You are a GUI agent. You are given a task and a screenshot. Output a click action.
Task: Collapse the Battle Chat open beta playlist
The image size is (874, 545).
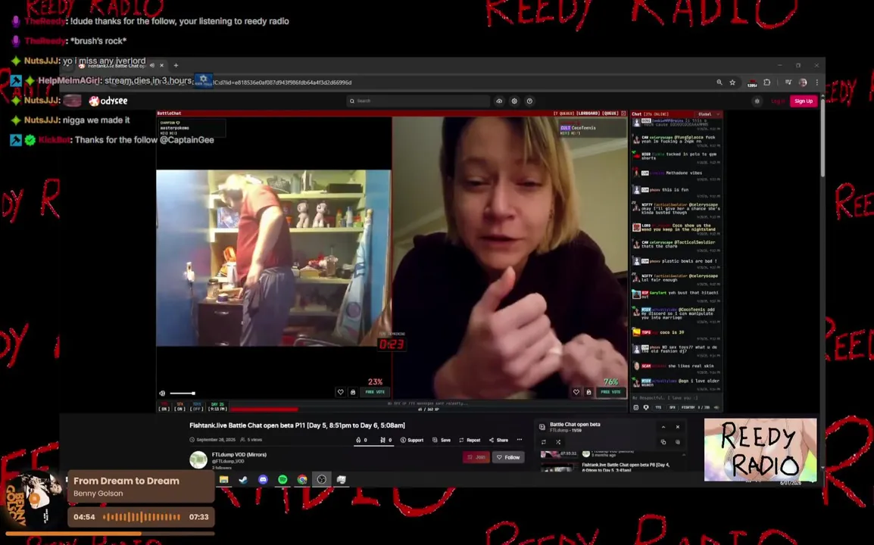point(663,427)
